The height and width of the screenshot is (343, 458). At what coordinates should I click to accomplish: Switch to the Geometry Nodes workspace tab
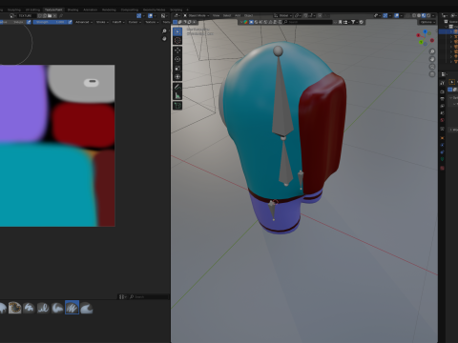click(154, 10)
